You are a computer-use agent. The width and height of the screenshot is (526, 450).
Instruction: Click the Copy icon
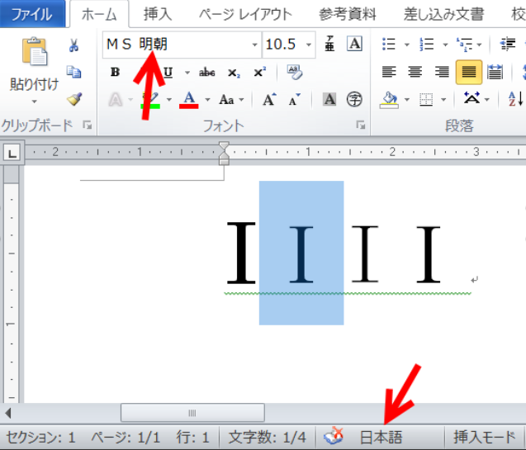(73, 72)
